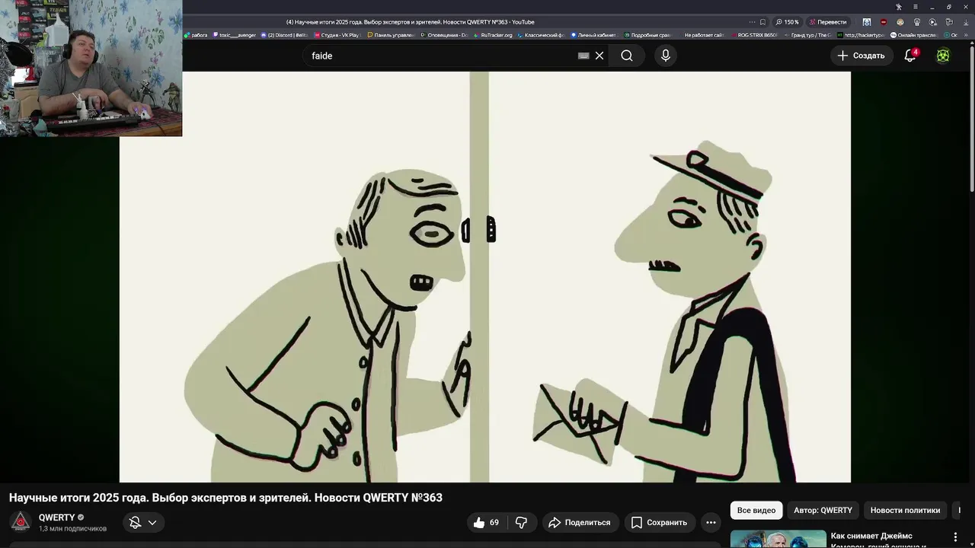The image size is (975, 548).
Task: Click the magnifier search button
Action: click(x=627, y=56)
